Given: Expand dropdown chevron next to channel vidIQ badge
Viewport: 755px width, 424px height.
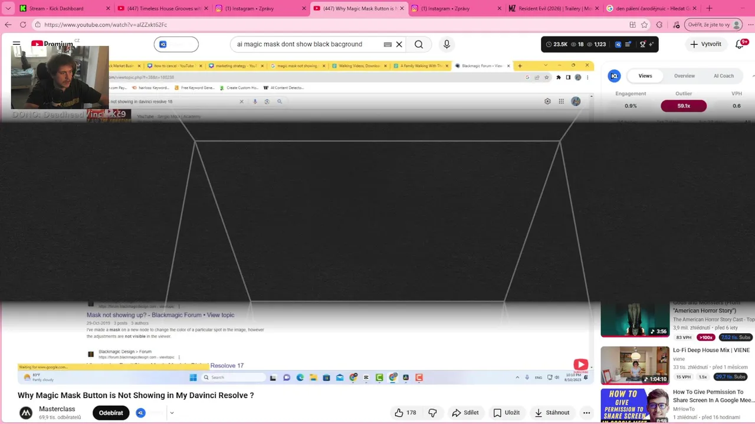Looking at the screenshot, I should tap(172, 413).
